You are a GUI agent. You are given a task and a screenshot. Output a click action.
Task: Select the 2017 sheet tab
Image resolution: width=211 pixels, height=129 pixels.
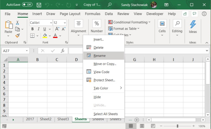[x=30, y=119]
